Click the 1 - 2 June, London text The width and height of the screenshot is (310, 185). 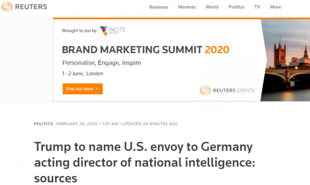(83, 74)
